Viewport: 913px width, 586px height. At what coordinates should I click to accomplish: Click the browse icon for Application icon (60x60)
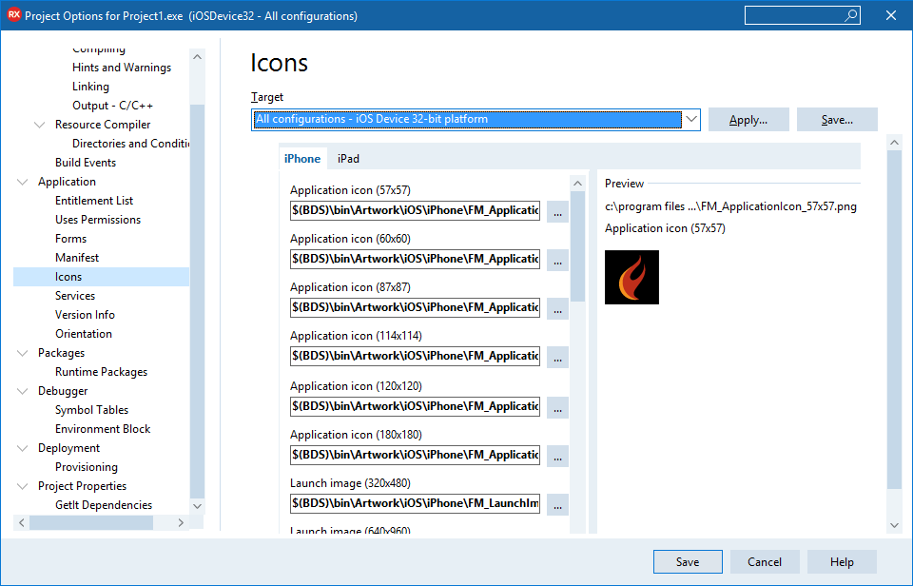pyautogui.click(x=557, y=259)
